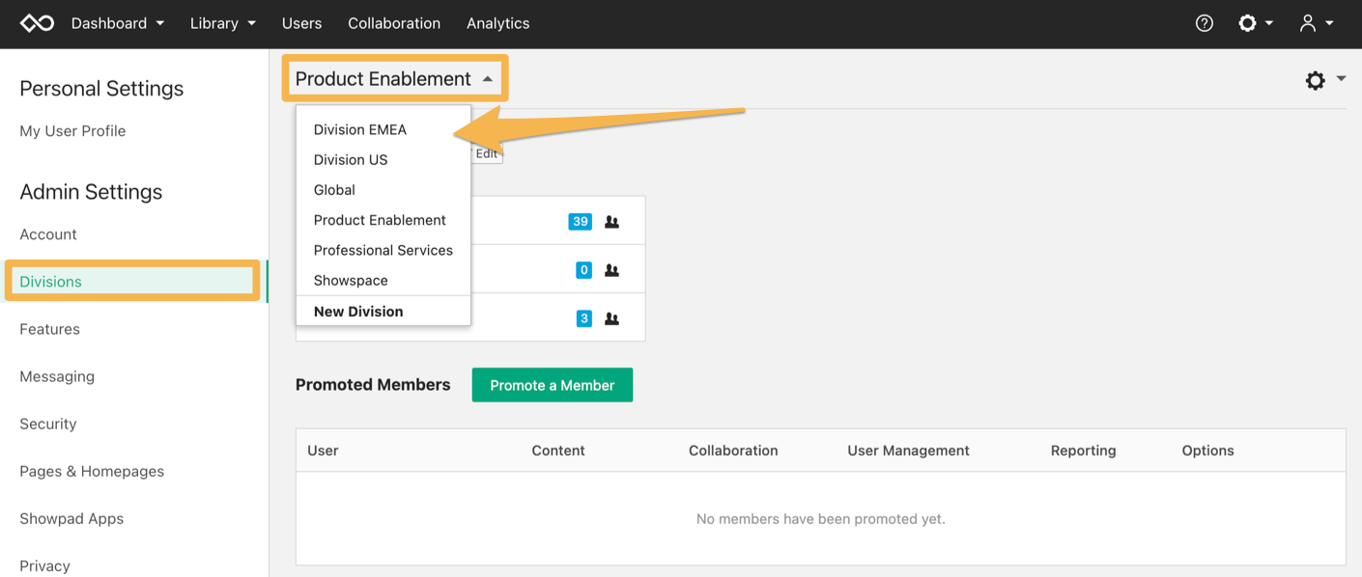The width and height of the screenshot is (1362, 577).
Task: Click the members icon beside count 3
Action: coord(611,318)
